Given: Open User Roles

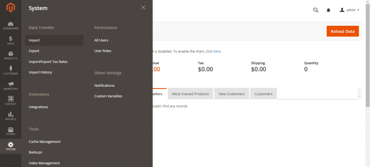Looking at the screenshot, I should (103, 51).
